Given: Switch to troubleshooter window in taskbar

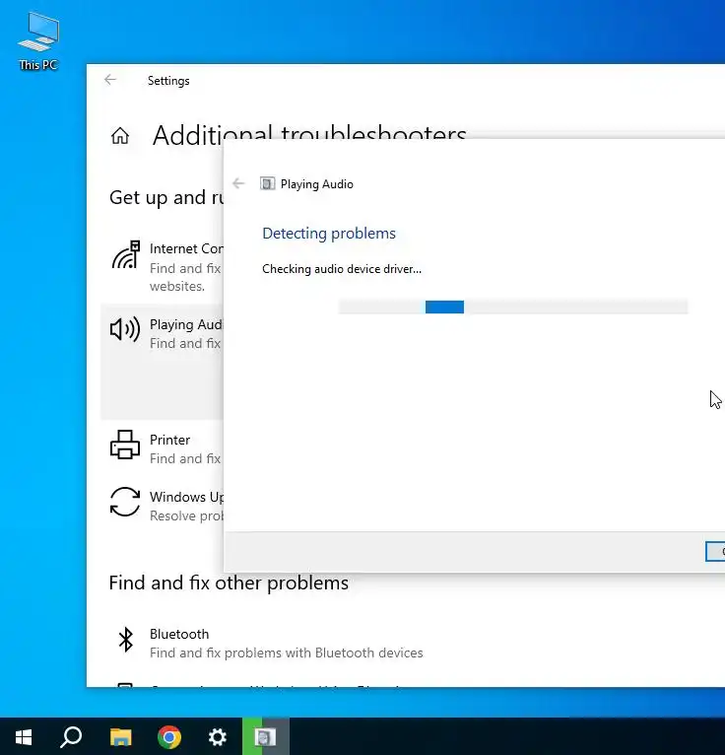Looking at the screenshot, I should [266, 736].
